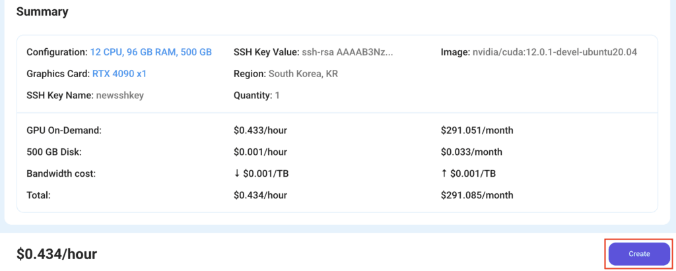The height and width of the screenshot is (271, 676).
Task: Click the Quantity value 1
Action: 277,95
